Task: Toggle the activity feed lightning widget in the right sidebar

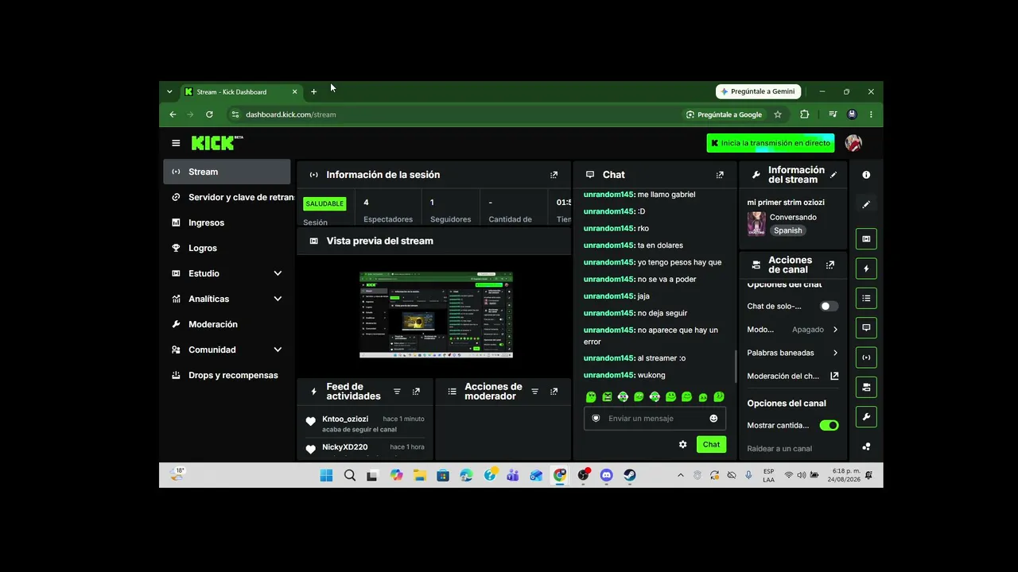Action: pyautogui.click(x=866, y=269)
